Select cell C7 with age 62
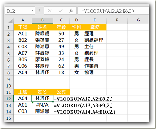This screenshot has width=156, height=129. point(61,66)
